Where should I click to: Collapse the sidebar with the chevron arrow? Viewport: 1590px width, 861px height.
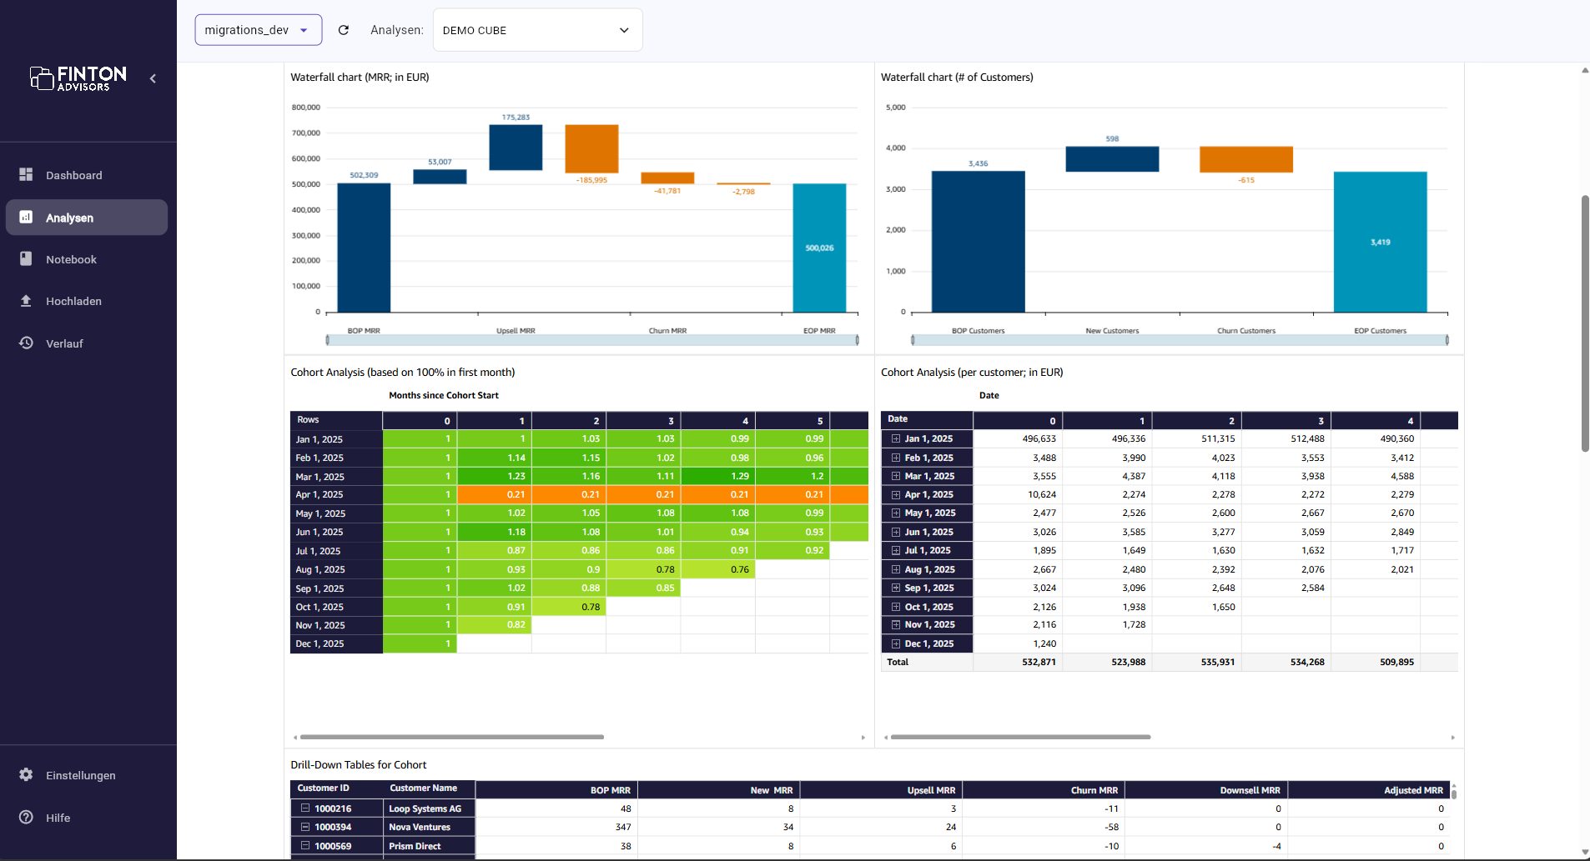(x=153, y=78)
